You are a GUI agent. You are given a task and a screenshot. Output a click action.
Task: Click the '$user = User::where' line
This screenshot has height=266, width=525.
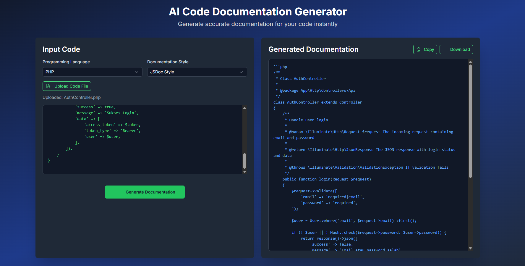coord(354,221)
